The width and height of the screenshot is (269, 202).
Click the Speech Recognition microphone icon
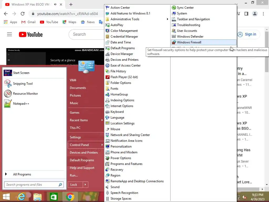coord(107,193)
